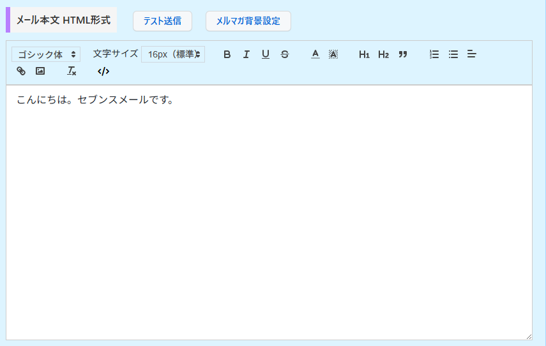Apply Heading 2 style
546x346 pixels.
click(x=383, y=54)
